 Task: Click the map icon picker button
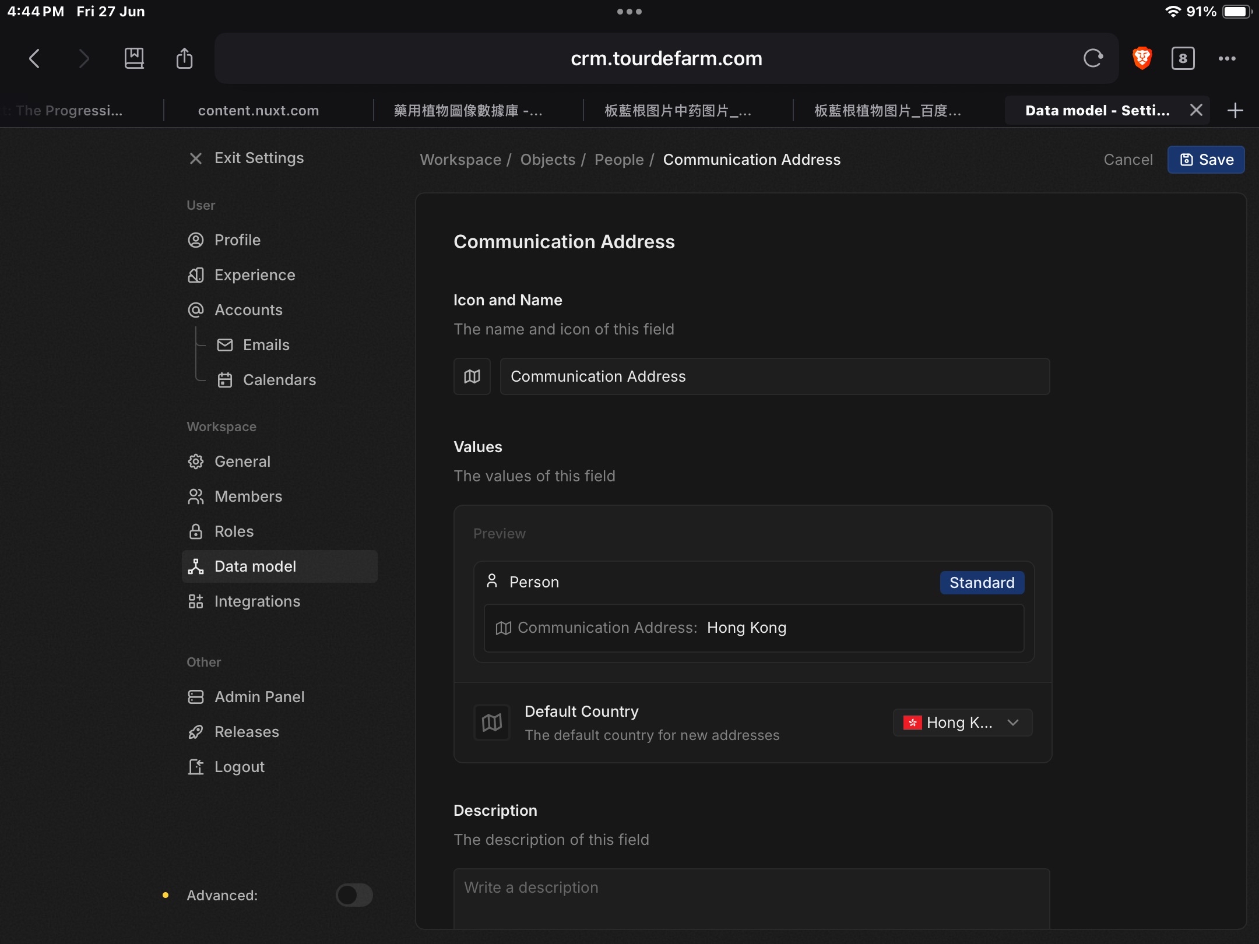[x=472, y=376]
